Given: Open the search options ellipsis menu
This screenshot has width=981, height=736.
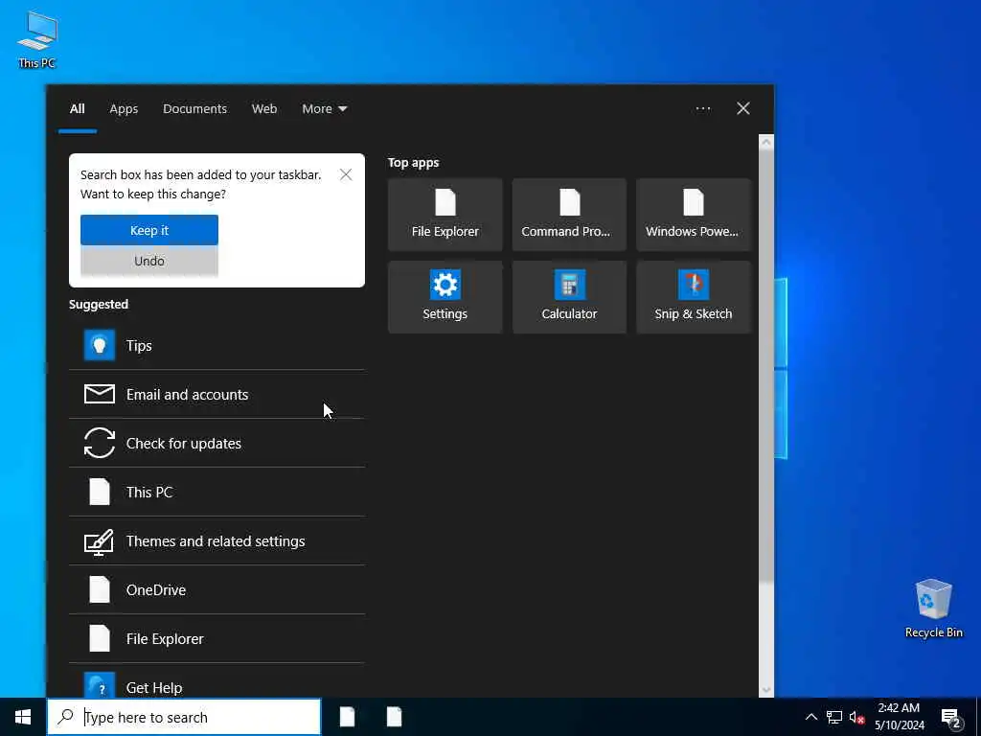Looking at the screenshot, I should [703, 109].
